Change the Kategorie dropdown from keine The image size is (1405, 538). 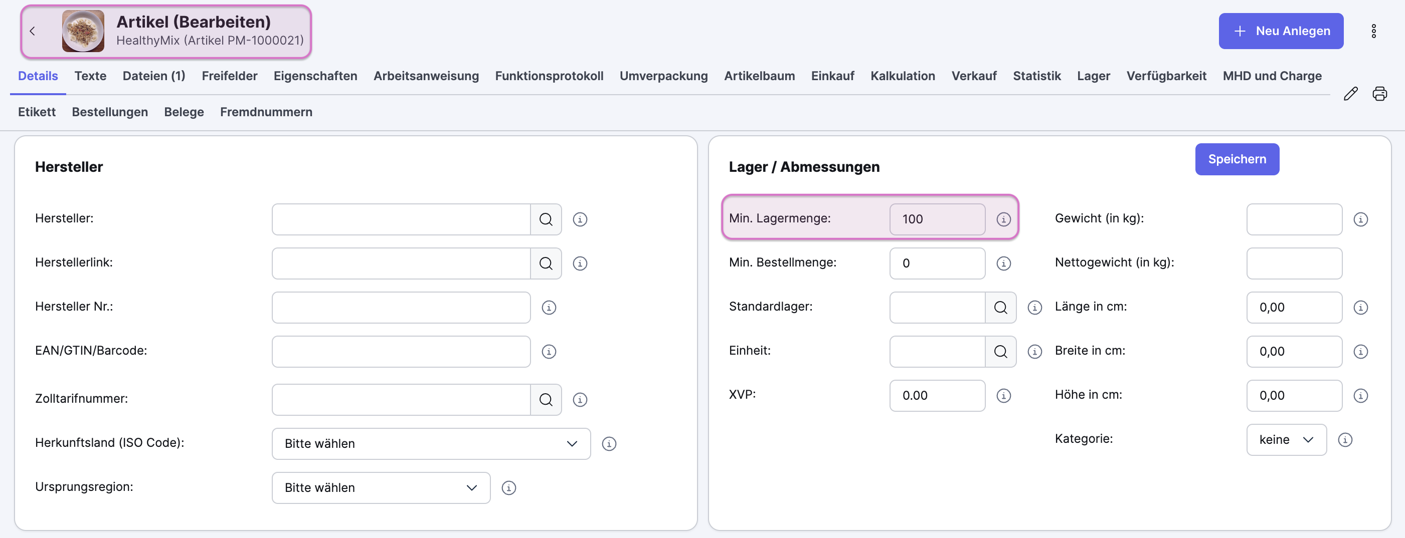[x=1286, y=440]
